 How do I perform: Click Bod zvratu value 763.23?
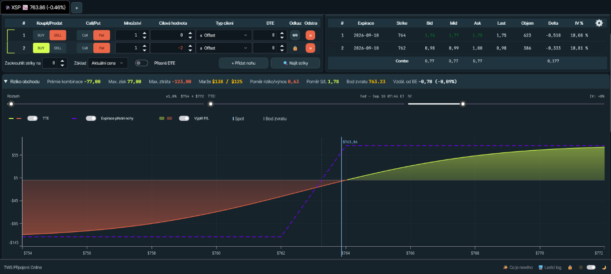[x=377, y=81]
